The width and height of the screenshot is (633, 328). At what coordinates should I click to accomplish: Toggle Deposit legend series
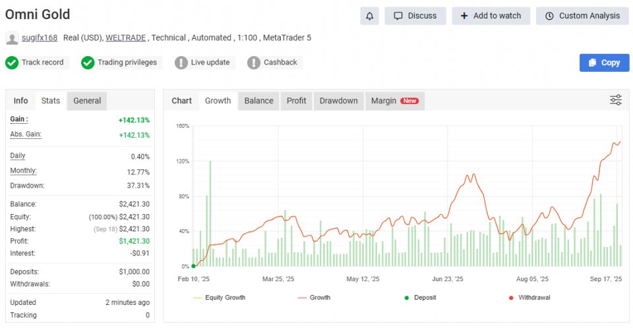[420, 298]
